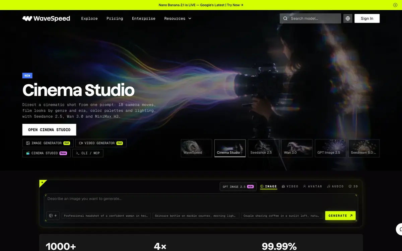
Task: Use the 'Skincare bottle on marble counter' suggestion
Action: coord(196,216)
